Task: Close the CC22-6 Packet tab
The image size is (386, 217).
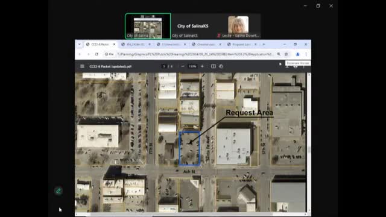Action: pos(114,45)
